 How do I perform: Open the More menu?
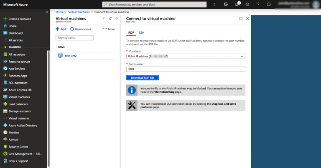[x=109, y=29]
